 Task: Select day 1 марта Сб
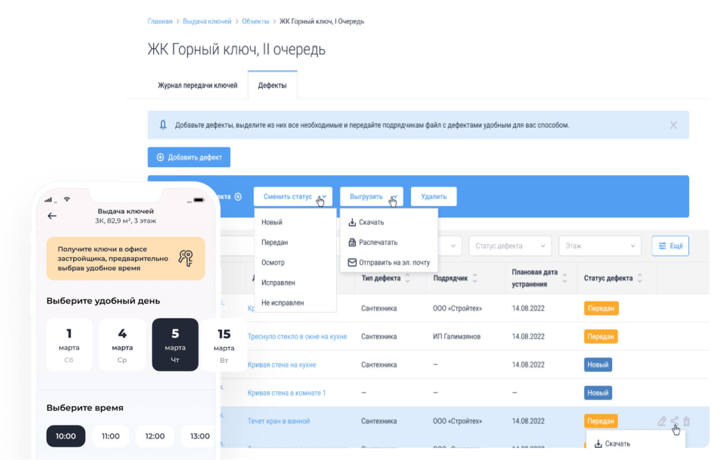pyautogui.click(x=69, y=344)
